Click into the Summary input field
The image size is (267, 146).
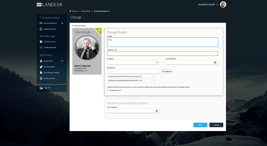click(x=162, y=53)
